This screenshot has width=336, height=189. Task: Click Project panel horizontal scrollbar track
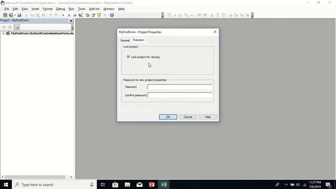pyautogui.click(x=35, y=177)
